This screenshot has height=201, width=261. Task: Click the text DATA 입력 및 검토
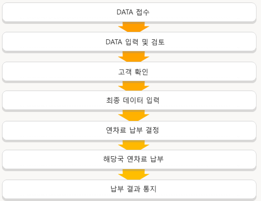(x=135, y=42)
